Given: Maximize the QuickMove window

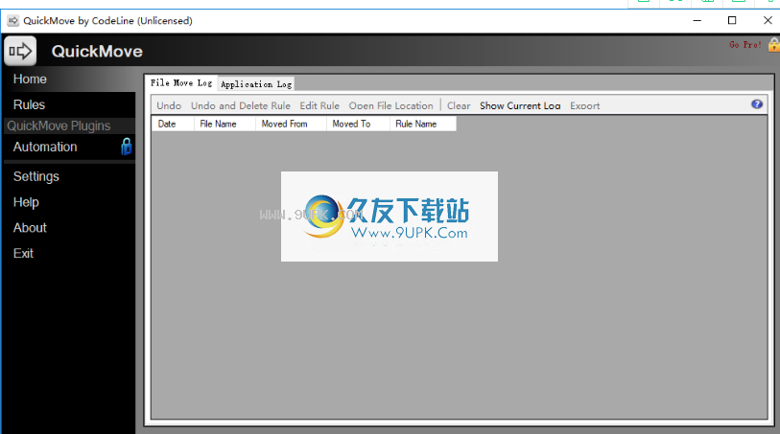Looking at the screenshot, I should point(732,20).
